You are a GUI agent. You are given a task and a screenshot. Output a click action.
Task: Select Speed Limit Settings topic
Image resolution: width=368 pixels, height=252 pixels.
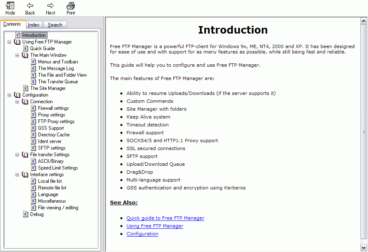[x=58, y=168]
